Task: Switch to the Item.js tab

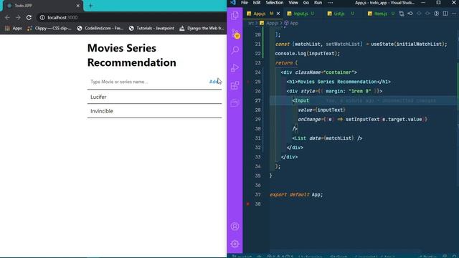Action: (x=381, y=14)
